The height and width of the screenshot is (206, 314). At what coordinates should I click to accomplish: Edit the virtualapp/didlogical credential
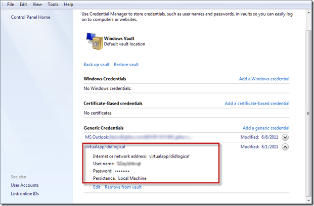point(97,187)
